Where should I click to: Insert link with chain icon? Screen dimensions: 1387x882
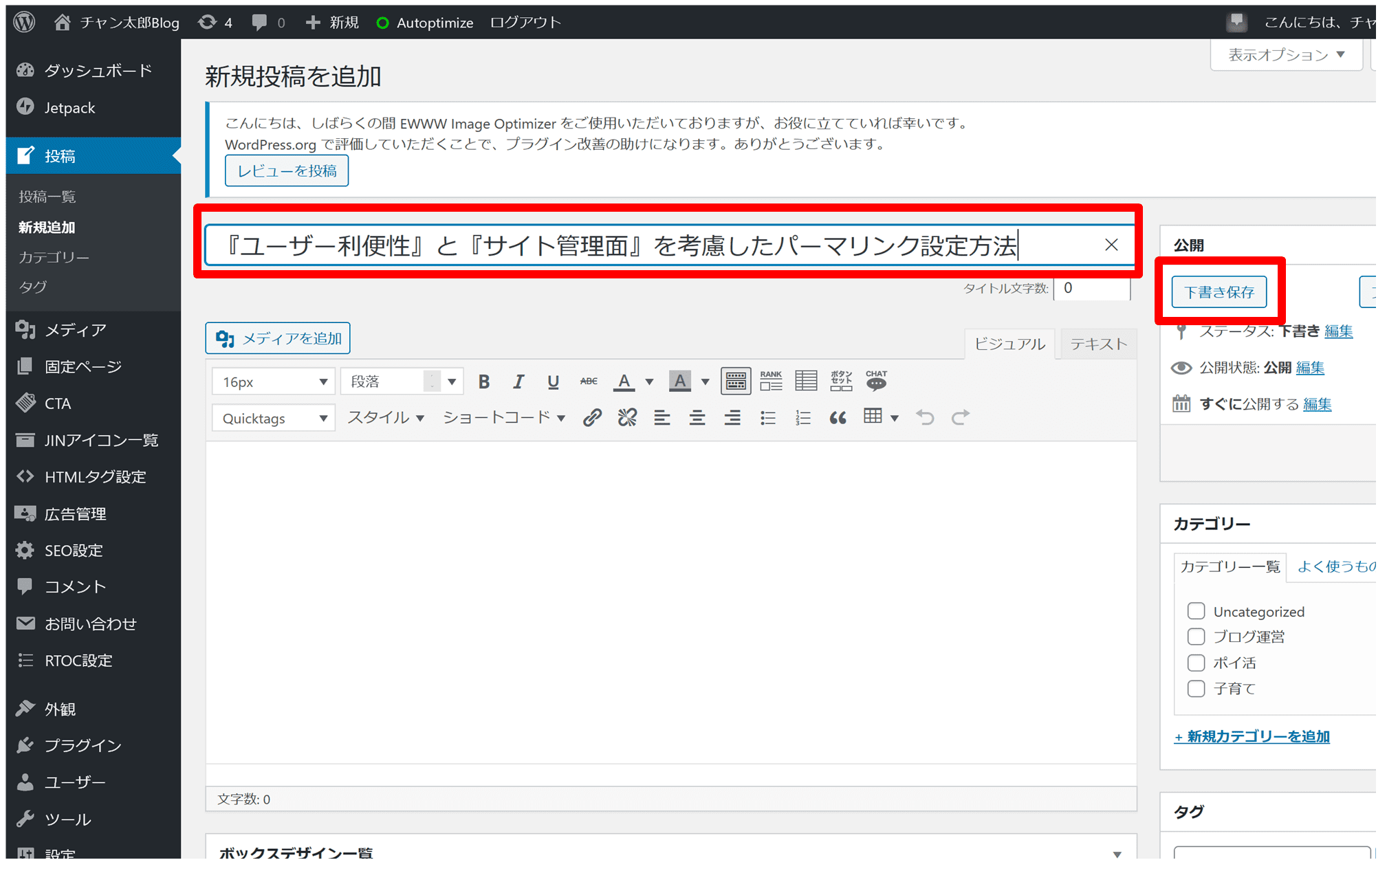[x=592, y=417]
